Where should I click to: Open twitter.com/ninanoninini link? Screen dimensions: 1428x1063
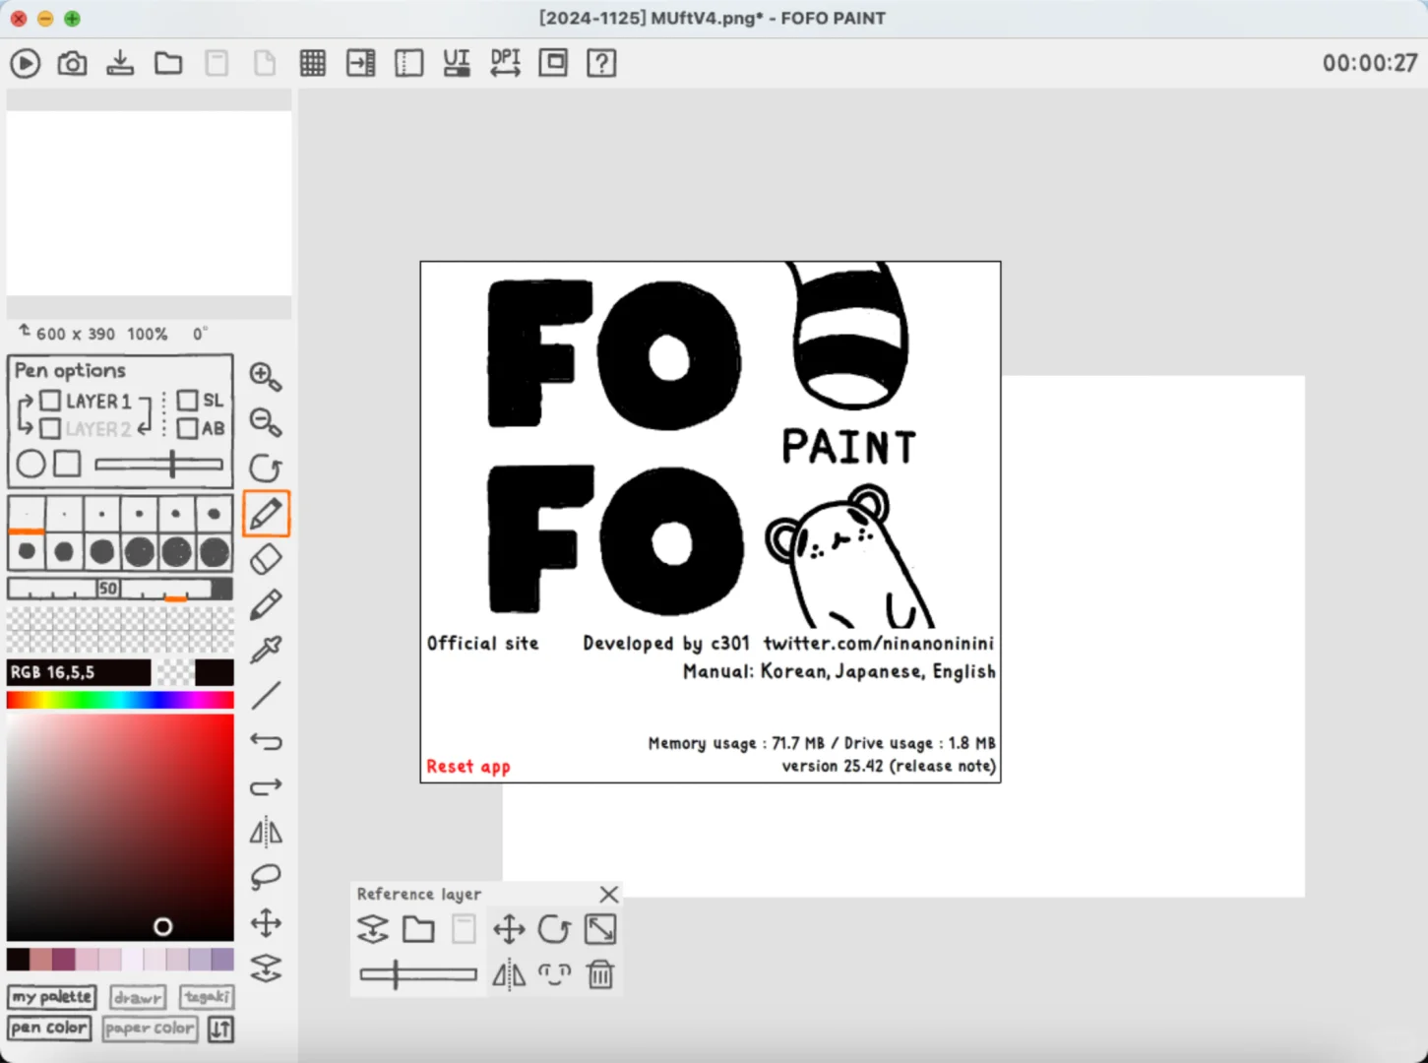[879, 644]
